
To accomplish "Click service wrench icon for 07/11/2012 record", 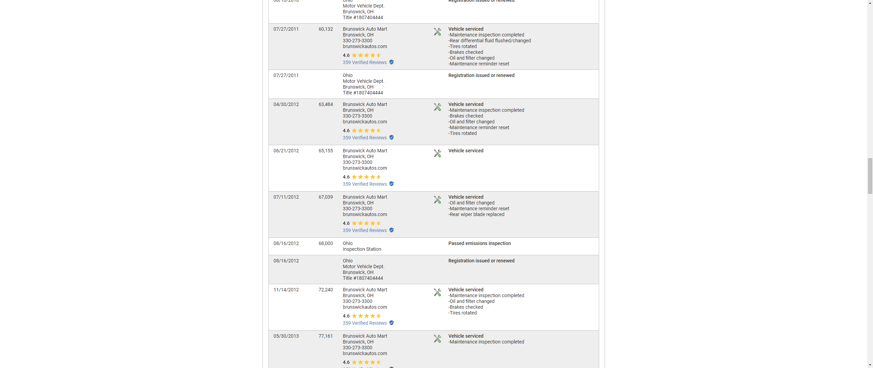I will (x=437, y=200).
